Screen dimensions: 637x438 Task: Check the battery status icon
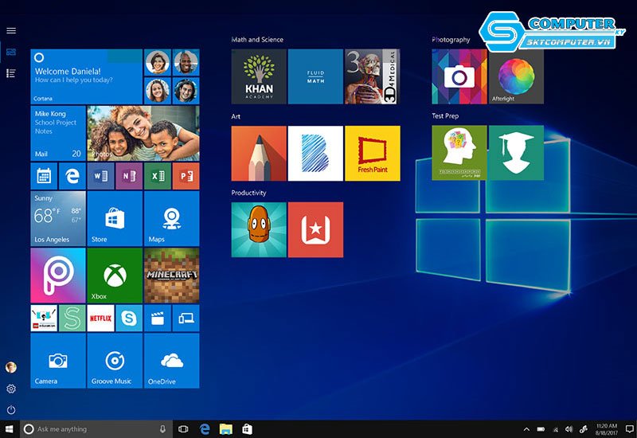tap(541, 429)
